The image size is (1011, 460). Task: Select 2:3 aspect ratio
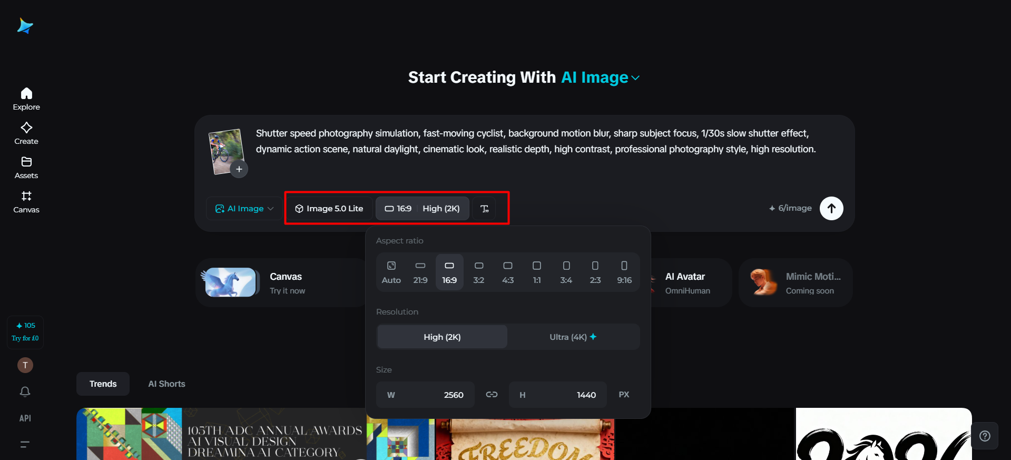[595, 272]
